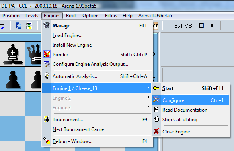234x151 pixels.
Task: Select the black queen on the board
Action: (x=34, y=54)
